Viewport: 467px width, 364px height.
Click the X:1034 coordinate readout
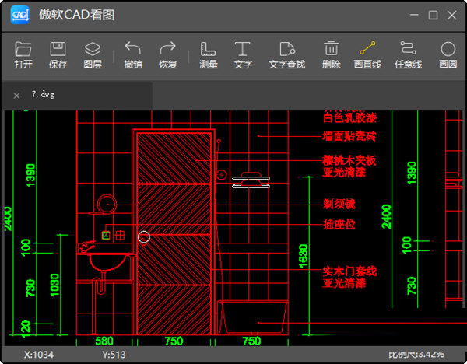39,355
